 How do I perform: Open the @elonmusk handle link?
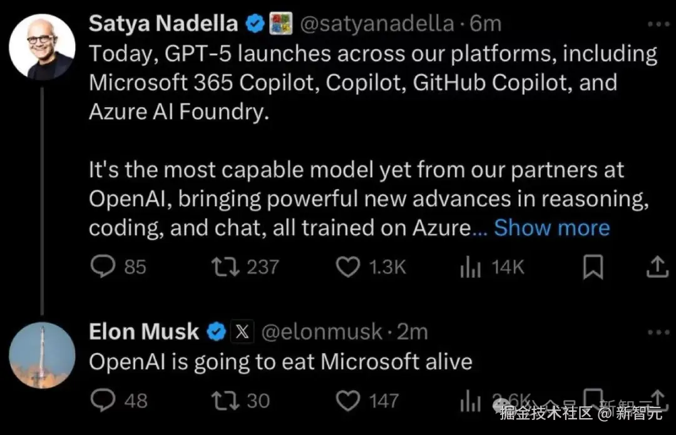point(320,332)
